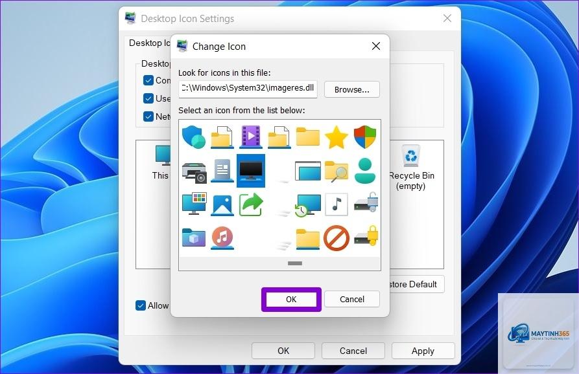Pick the monitor with color grid icon
Viewport: 579px width, 374px height.
(x=195, y=203)
